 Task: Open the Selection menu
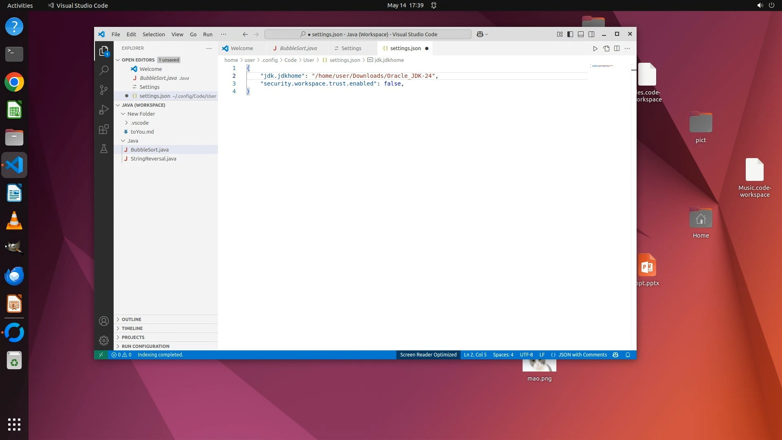tap(154, 34)
